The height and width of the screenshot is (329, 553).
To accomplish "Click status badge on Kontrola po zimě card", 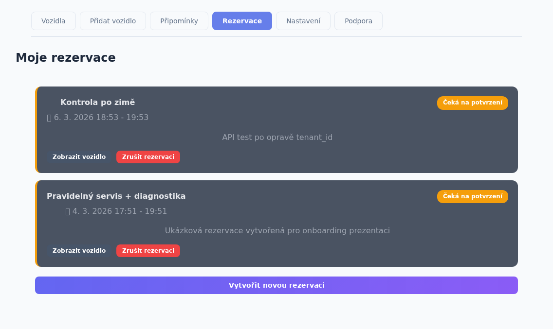I will click(x=473, y=103).
